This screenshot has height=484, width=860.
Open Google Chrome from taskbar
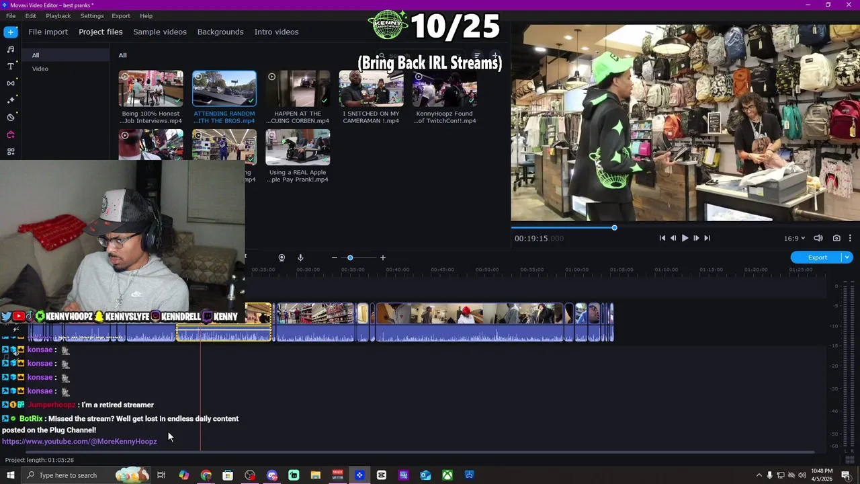click(x=206, y=475)
